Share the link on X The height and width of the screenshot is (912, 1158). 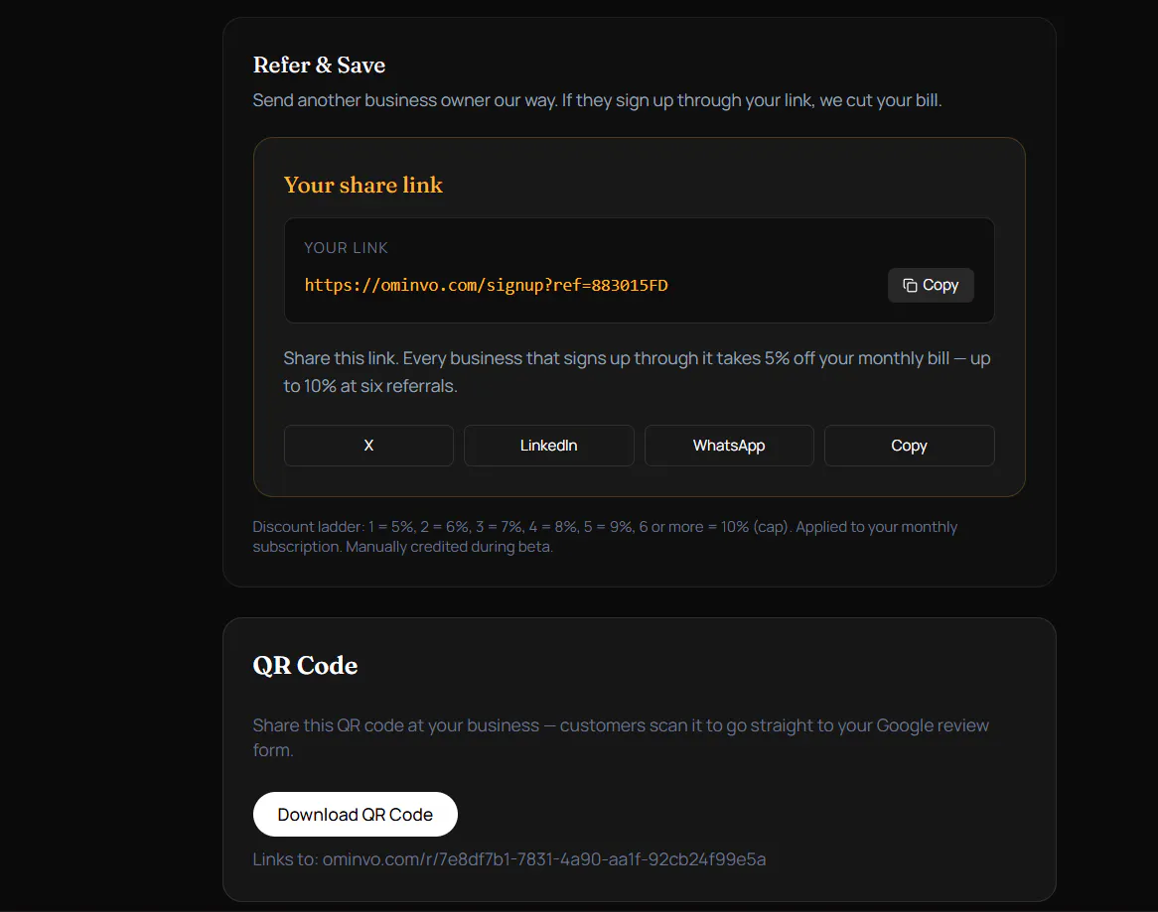[x=368, y=446]
